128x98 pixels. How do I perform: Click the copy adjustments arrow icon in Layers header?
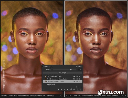(77, 66)
